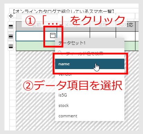
Task: Click the catalog title text box
Action: pos(74,11)
